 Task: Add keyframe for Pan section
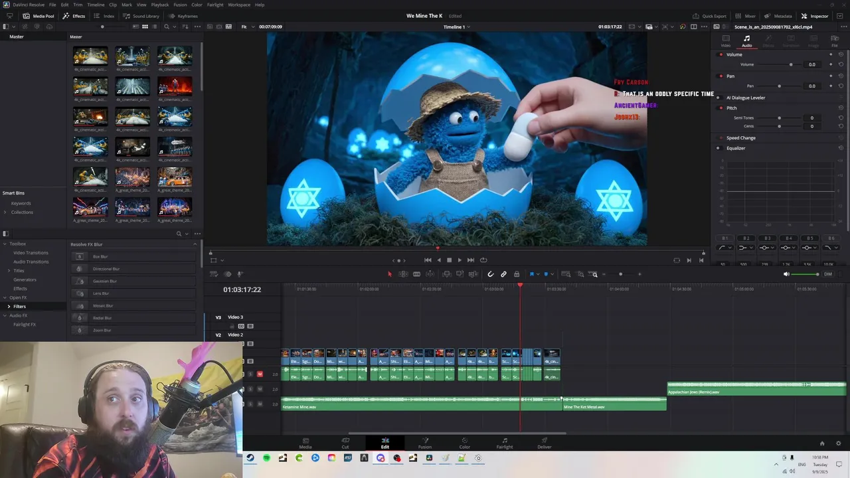831,76
